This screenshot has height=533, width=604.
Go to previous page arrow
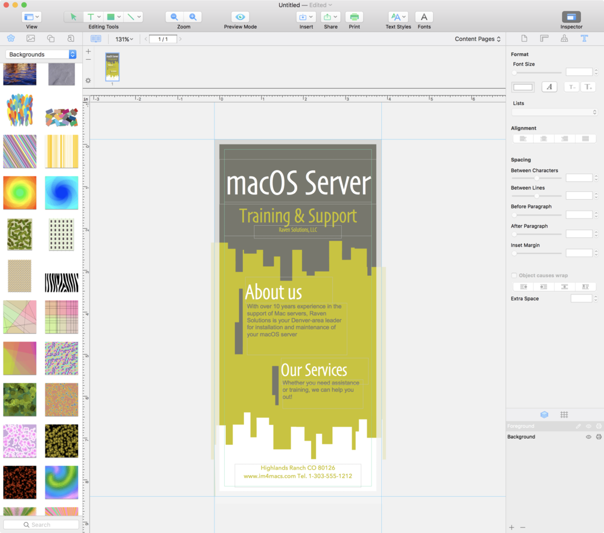(146, 39)
